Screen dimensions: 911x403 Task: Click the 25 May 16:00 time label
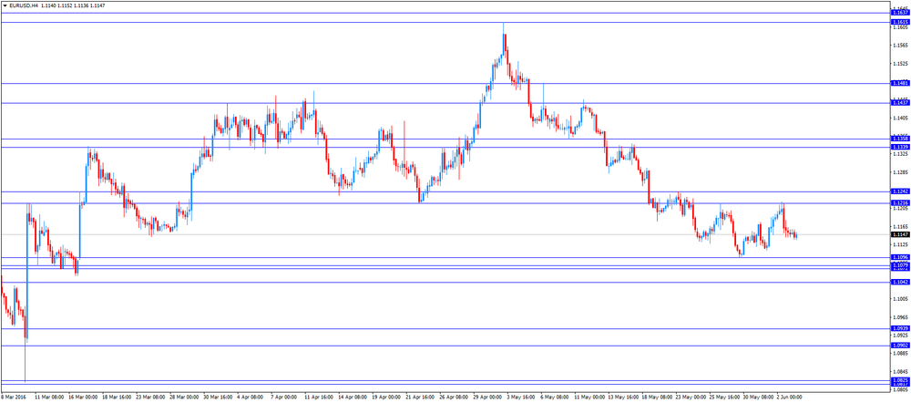[723, 398]
